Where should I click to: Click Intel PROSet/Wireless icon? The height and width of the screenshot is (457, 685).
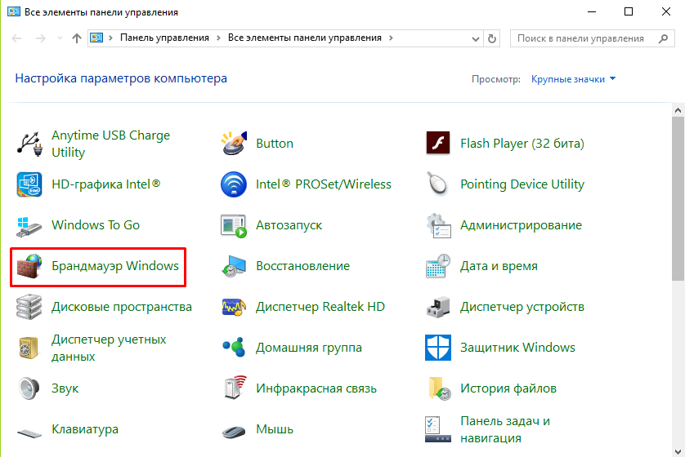tap(234, 184)
